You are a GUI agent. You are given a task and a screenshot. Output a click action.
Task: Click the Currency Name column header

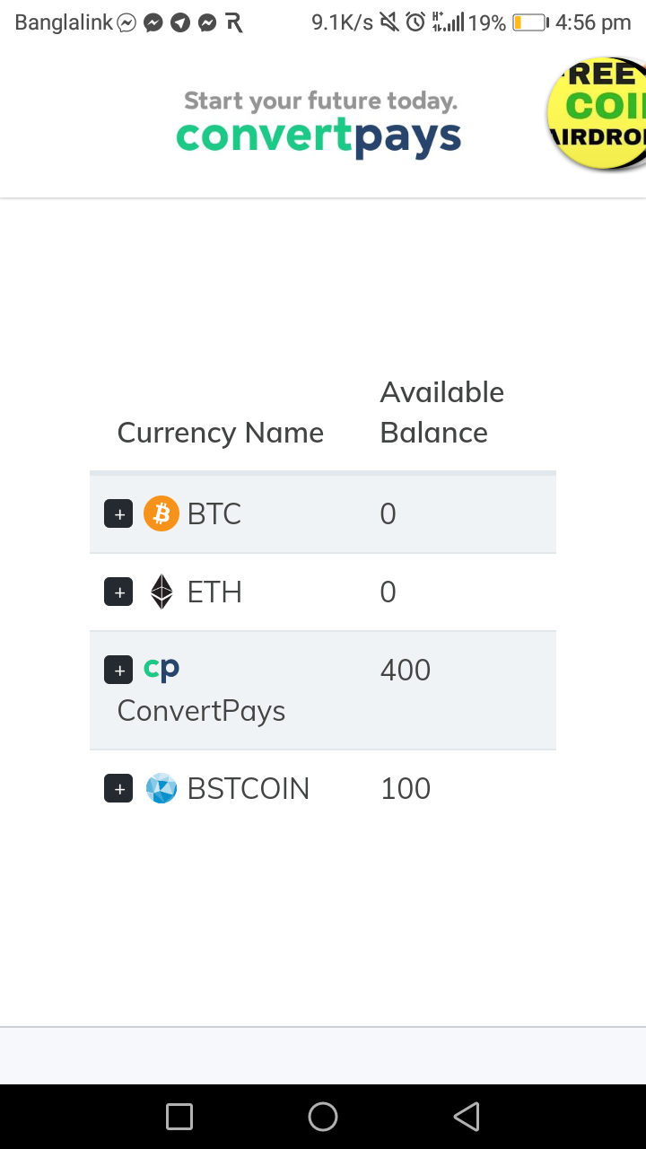[220, 433]
